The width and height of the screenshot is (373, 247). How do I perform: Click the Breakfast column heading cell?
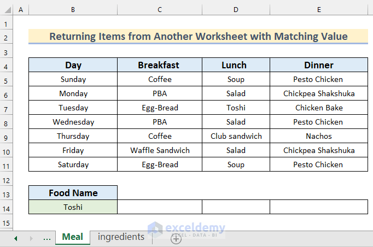pyautogui.click(x=159, y=65)
